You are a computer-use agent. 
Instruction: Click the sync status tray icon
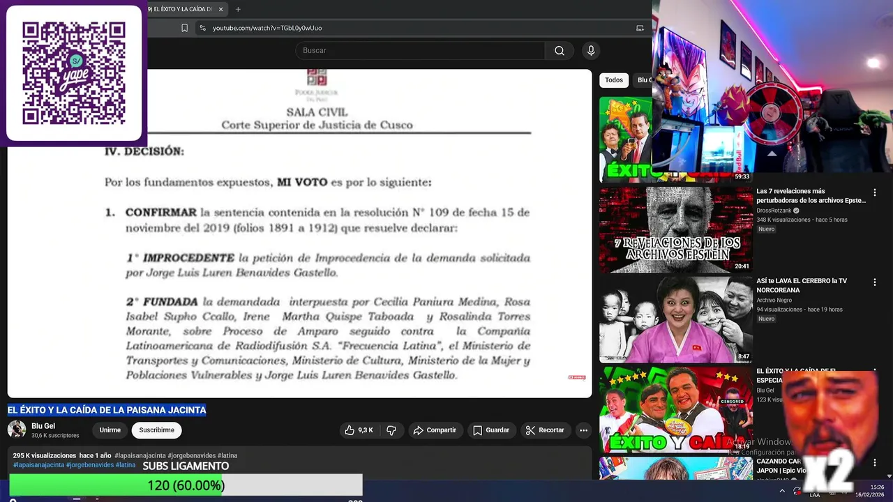(x=796, y=491)
